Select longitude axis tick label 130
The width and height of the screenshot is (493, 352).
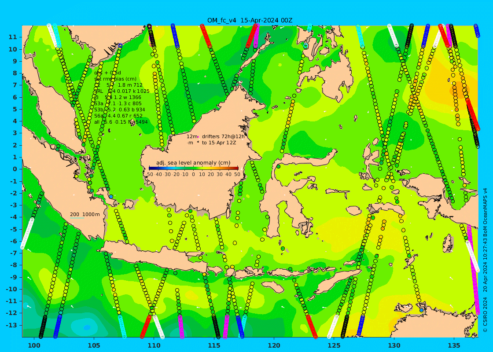coord(394,346)
